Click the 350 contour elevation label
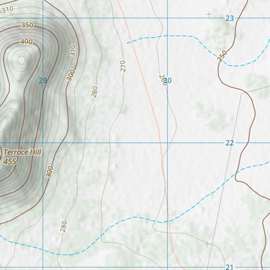270x270 pixels. click(x=27, y=25)
